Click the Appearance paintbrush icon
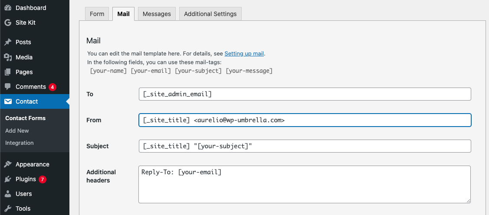This screenshot has width=489, height=215. click(8, 164)
